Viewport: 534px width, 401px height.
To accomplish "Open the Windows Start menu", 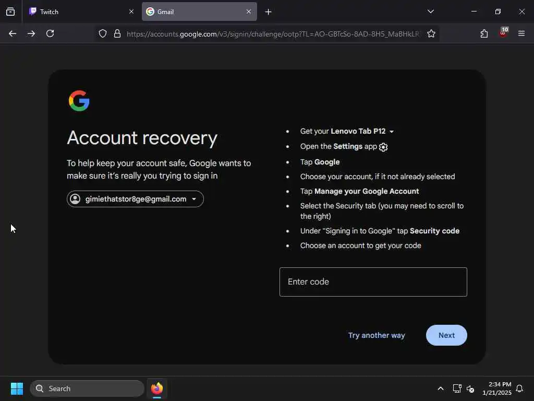I will [x=17, y=388].
